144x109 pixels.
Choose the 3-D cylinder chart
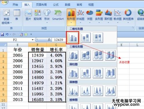coord(110,73)
